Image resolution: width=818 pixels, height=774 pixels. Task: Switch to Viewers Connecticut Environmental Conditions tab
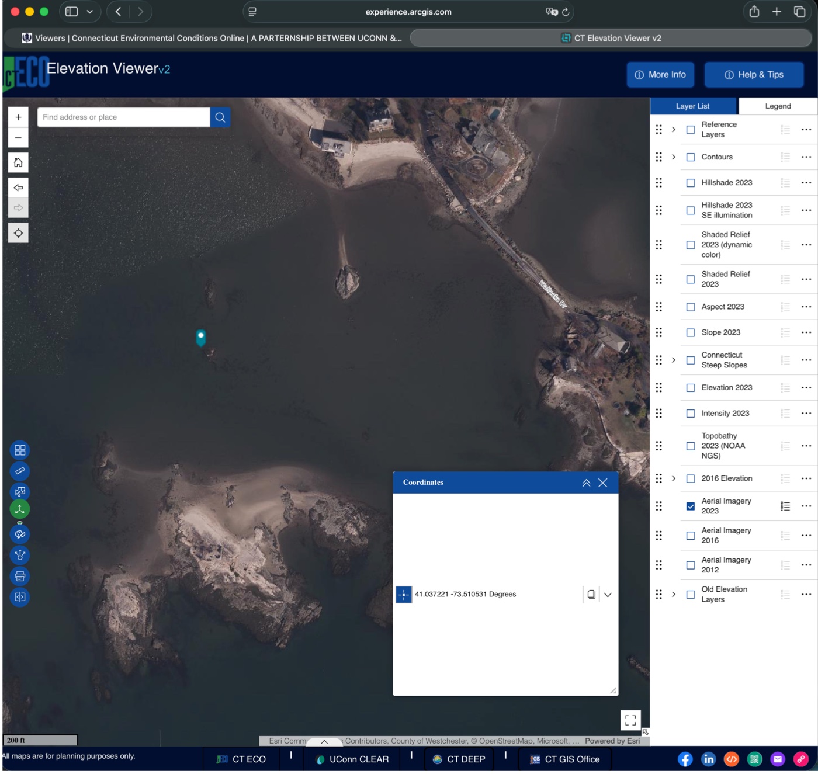tap(212, 39)
